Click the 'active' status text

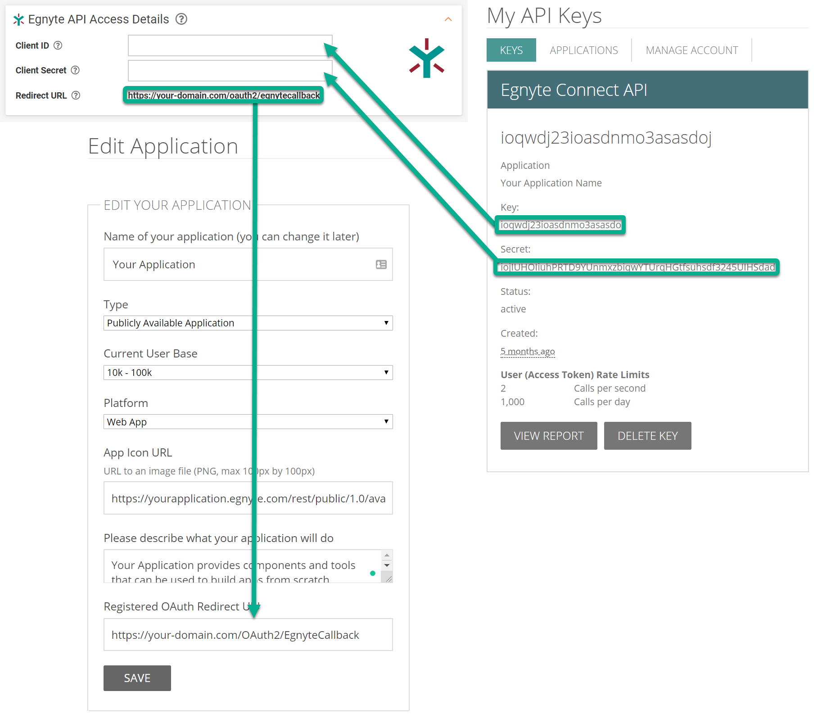(x=513, y=309)
